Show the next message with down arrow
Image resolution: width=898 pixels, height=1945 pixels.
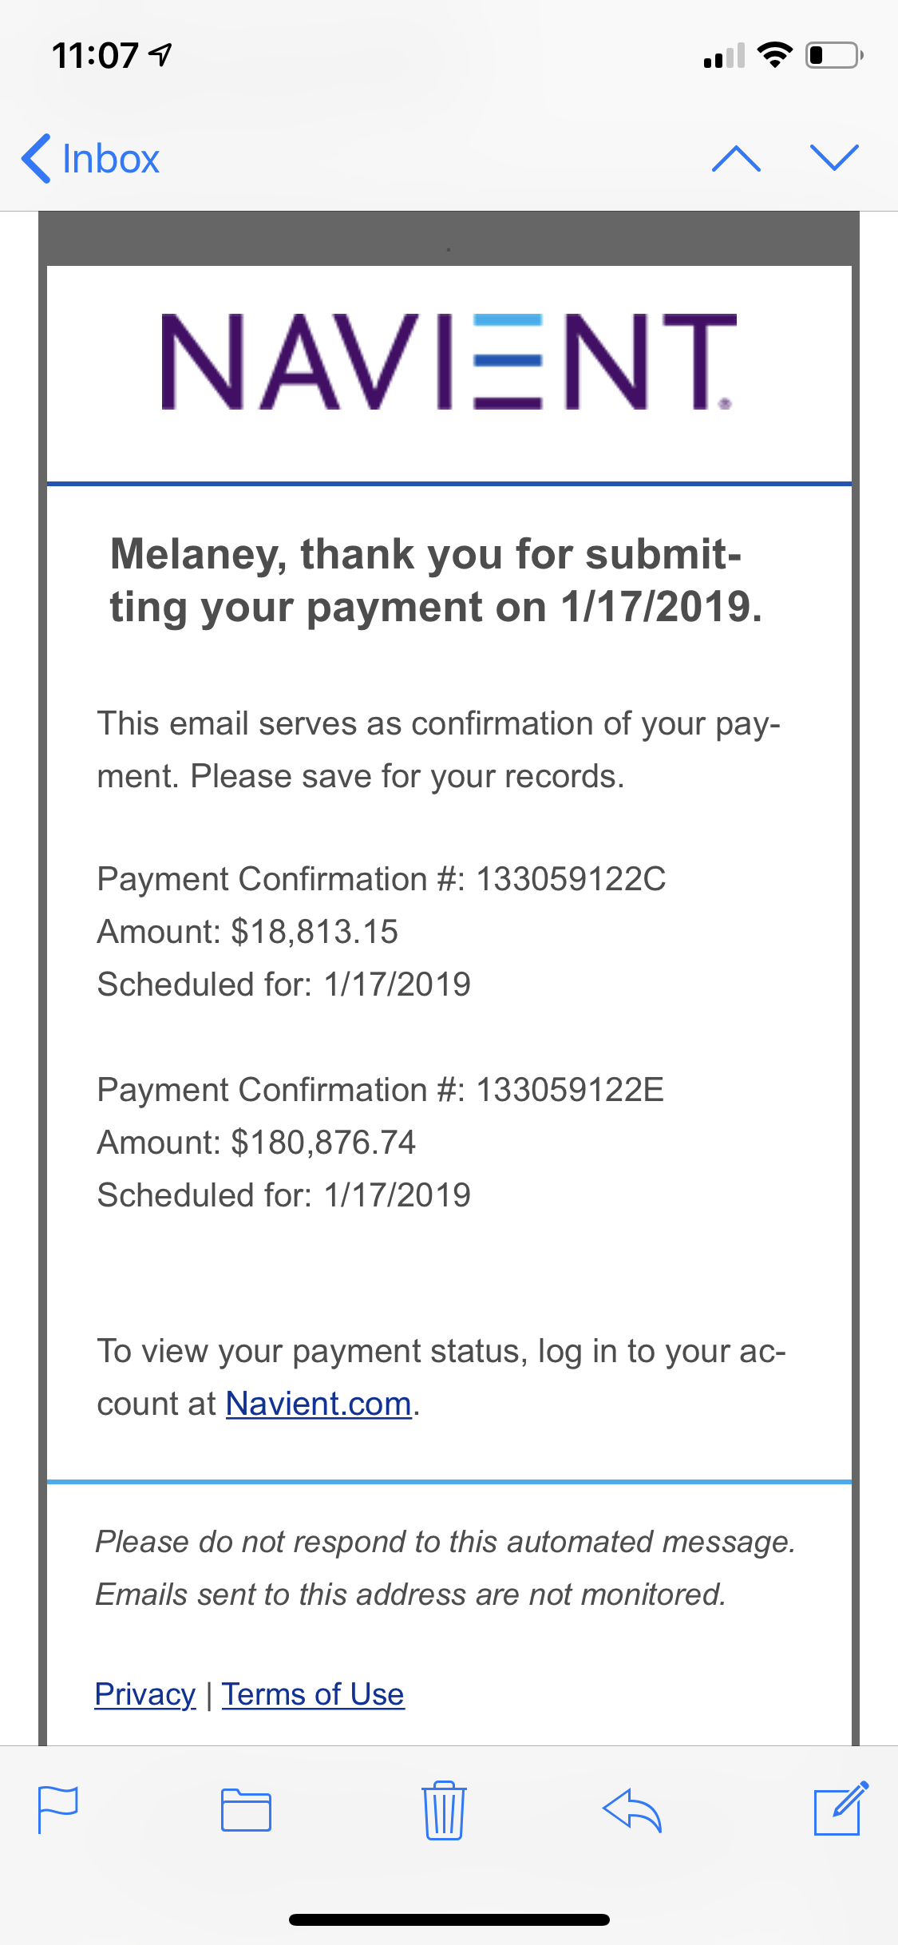(834, 158)
